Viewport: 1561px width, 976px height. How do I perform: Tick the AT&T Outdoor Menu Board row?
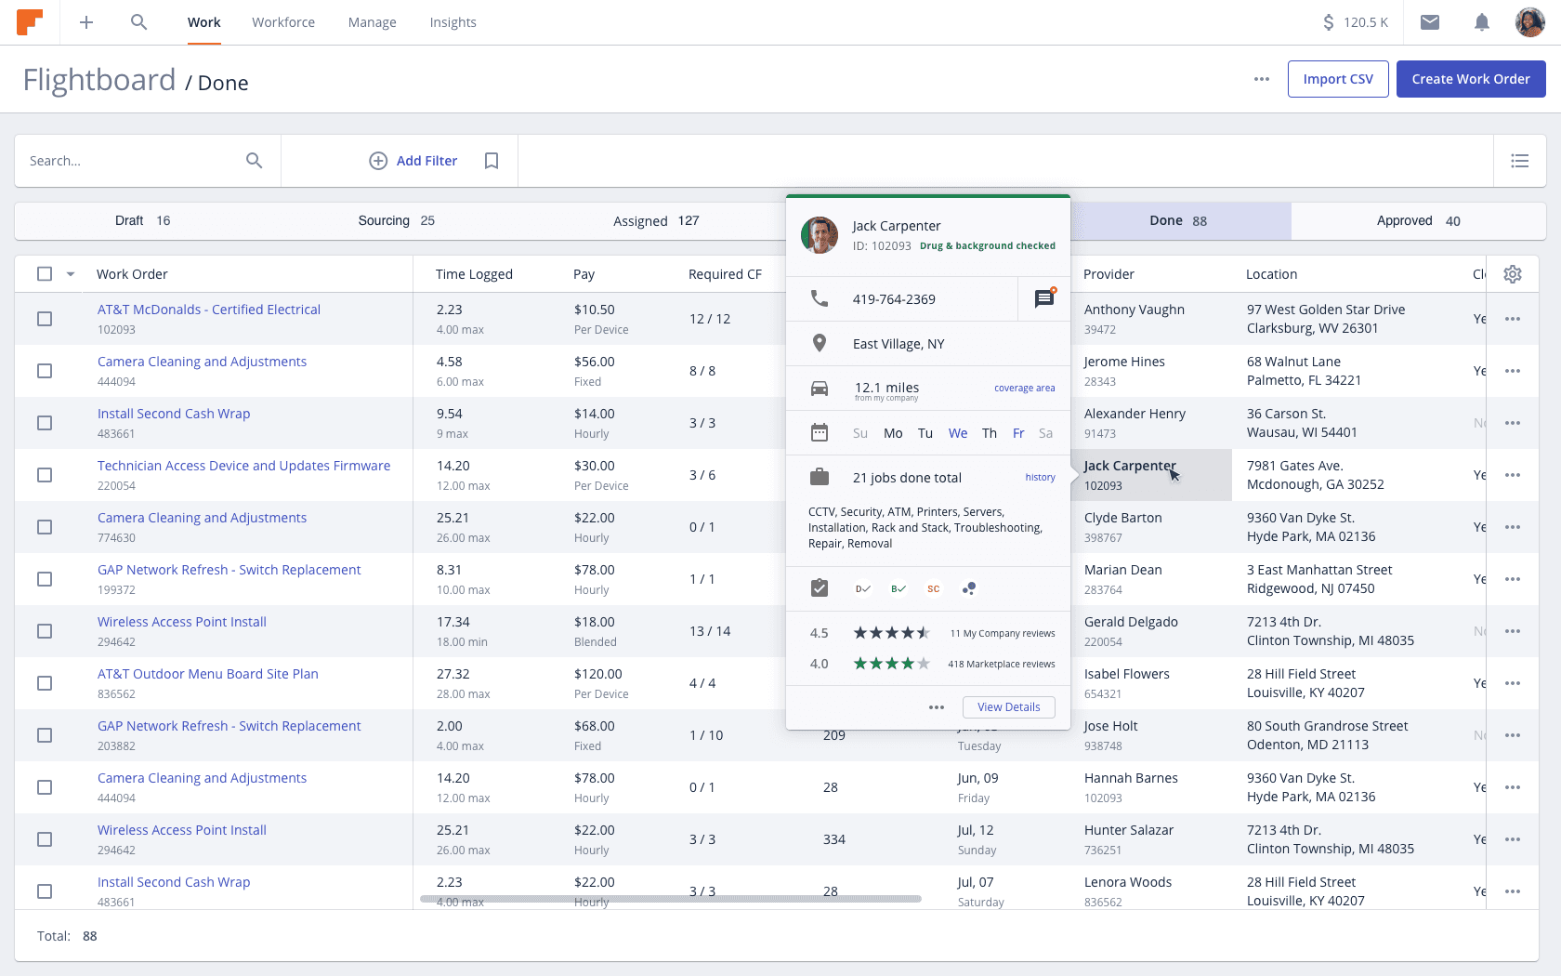click(x=45, y=683)
